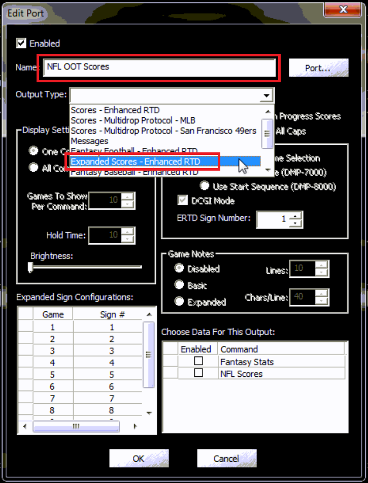
Task: Open the Port... settings button
Action: point(318,68)
